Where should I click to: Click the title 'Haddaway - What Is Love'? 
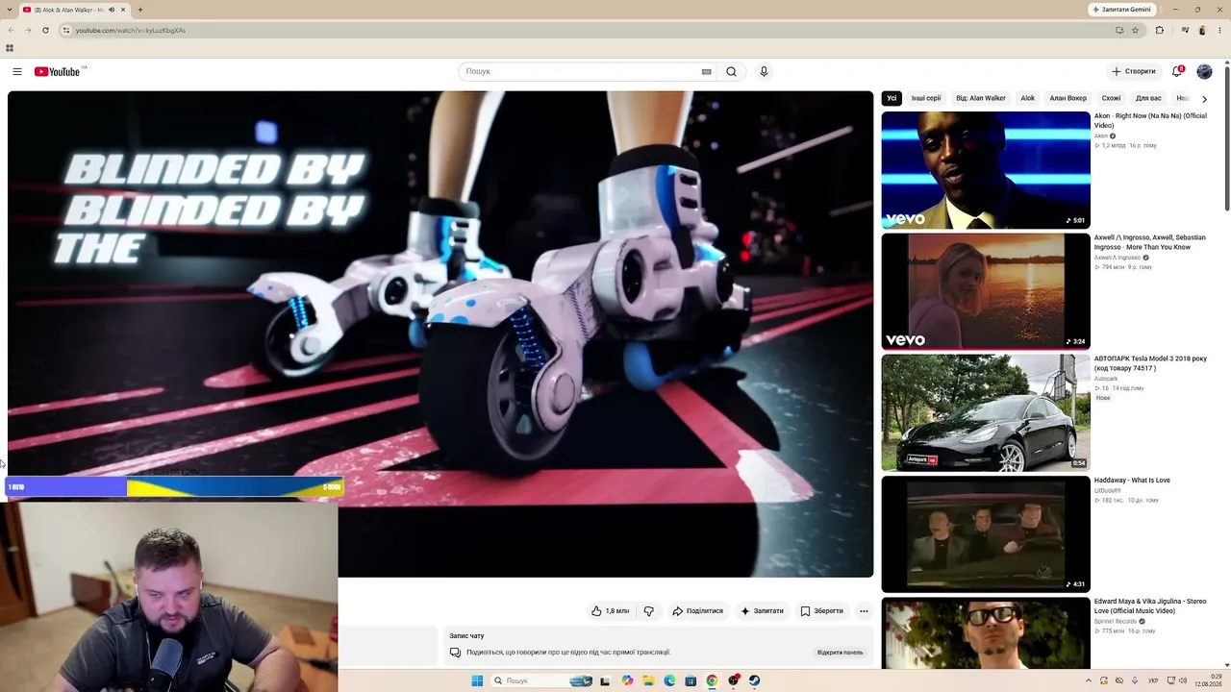point(1132,481)
